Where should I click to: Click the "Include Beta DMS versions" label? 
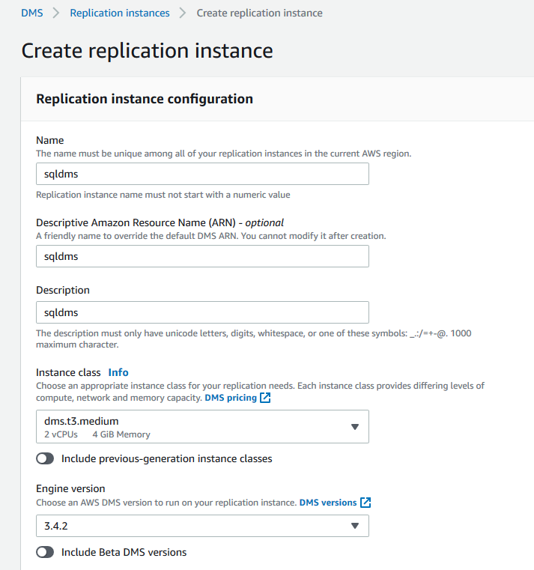(124, 552)
